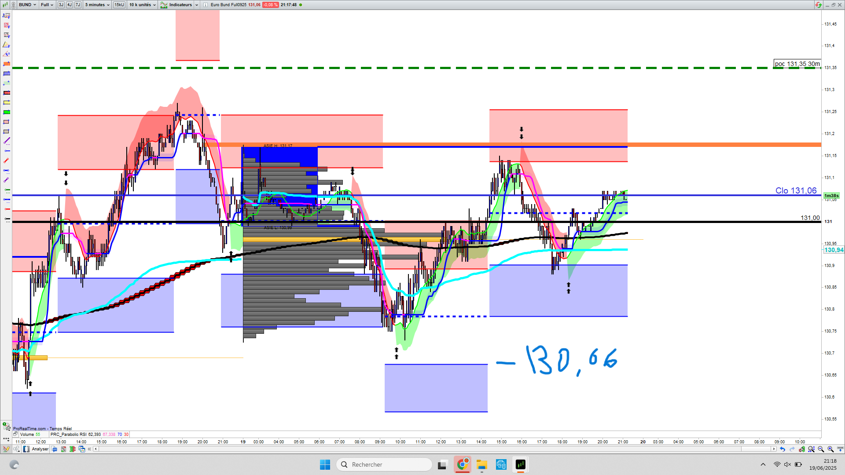Click the blue undo arrow
The height and width of the screenshot is (475, 845).
click(x=783, y=449)
